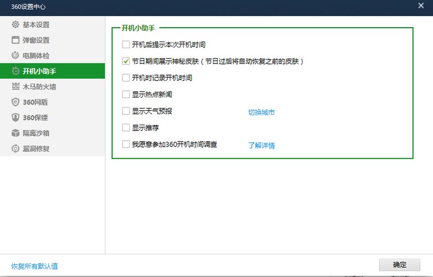Open the 360网盾 settings
Screen dimensions: 433x277
(x=53, y=102)
